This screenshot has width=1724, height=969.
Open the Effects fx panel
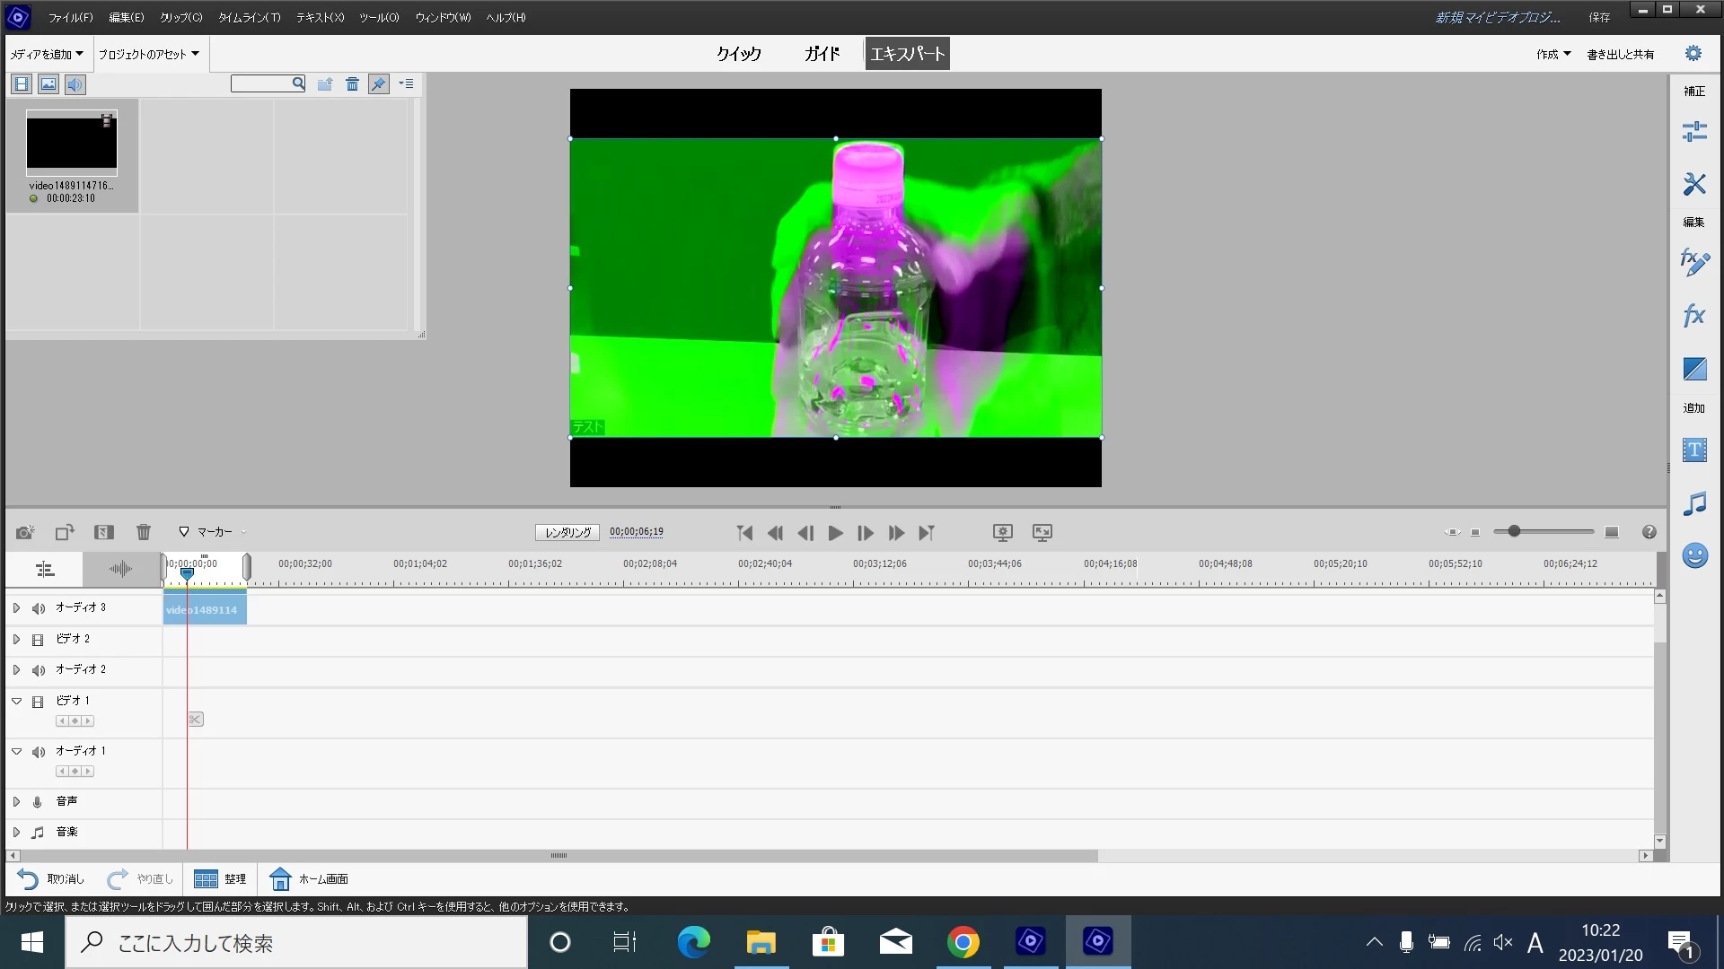(x=1694, y=316)
